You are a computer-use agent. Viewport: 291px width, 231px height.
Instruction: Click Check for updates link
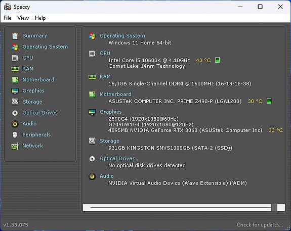260,225
